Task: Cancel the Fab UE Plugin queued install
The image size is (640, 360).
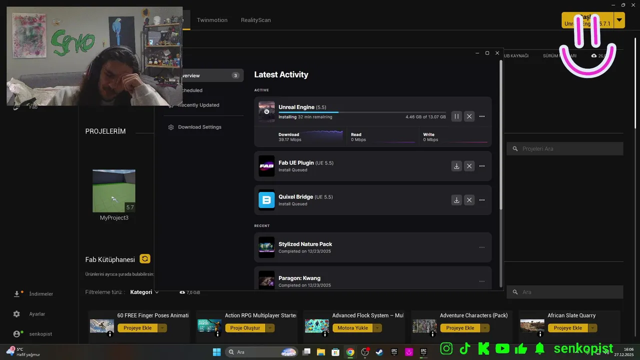Action: 469,166
